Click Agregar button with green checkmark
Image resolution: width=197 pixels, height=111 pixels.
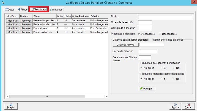pyautogui.click(x=147, y=88)
